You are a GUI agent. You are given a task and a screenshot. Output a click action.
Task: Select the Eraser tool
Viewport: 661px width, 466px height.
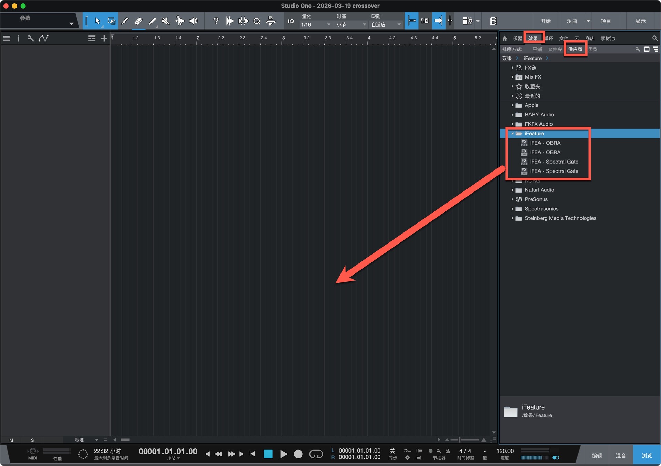pyautogui.click(x=138, y=21)
